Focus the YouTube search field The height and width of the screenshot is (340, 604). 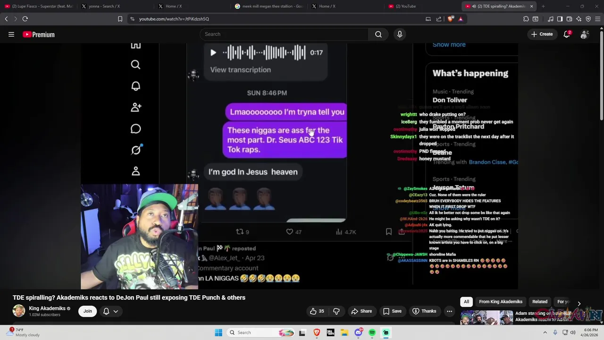point(284,34)
